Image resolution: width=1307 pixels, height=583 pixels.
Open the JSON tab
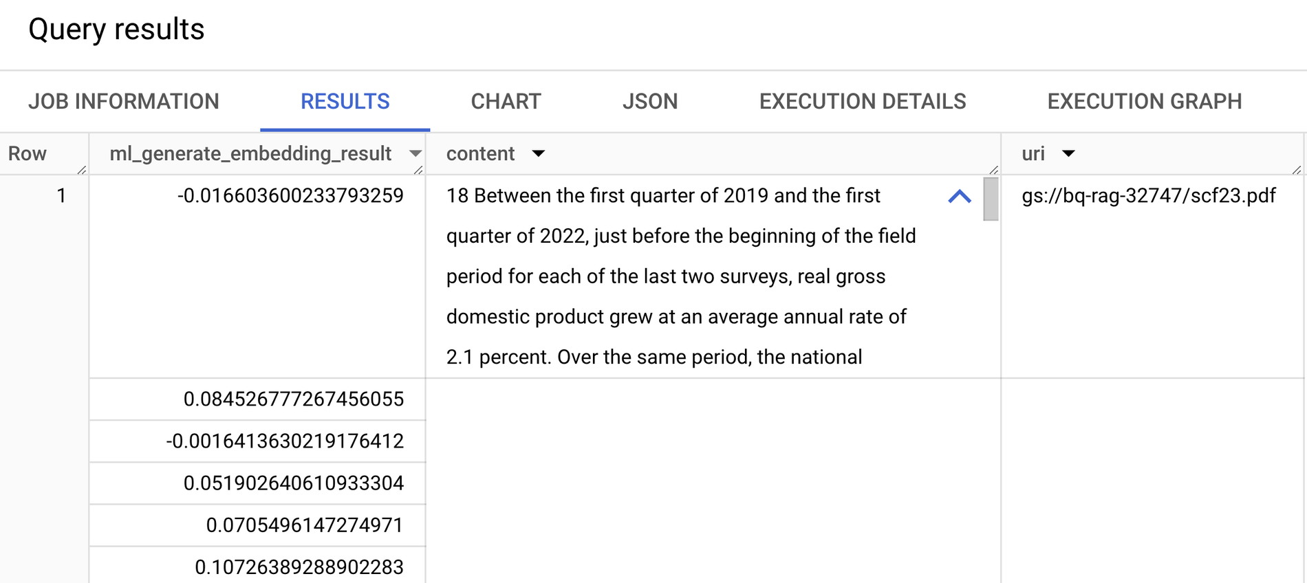[x=650, y=102]
